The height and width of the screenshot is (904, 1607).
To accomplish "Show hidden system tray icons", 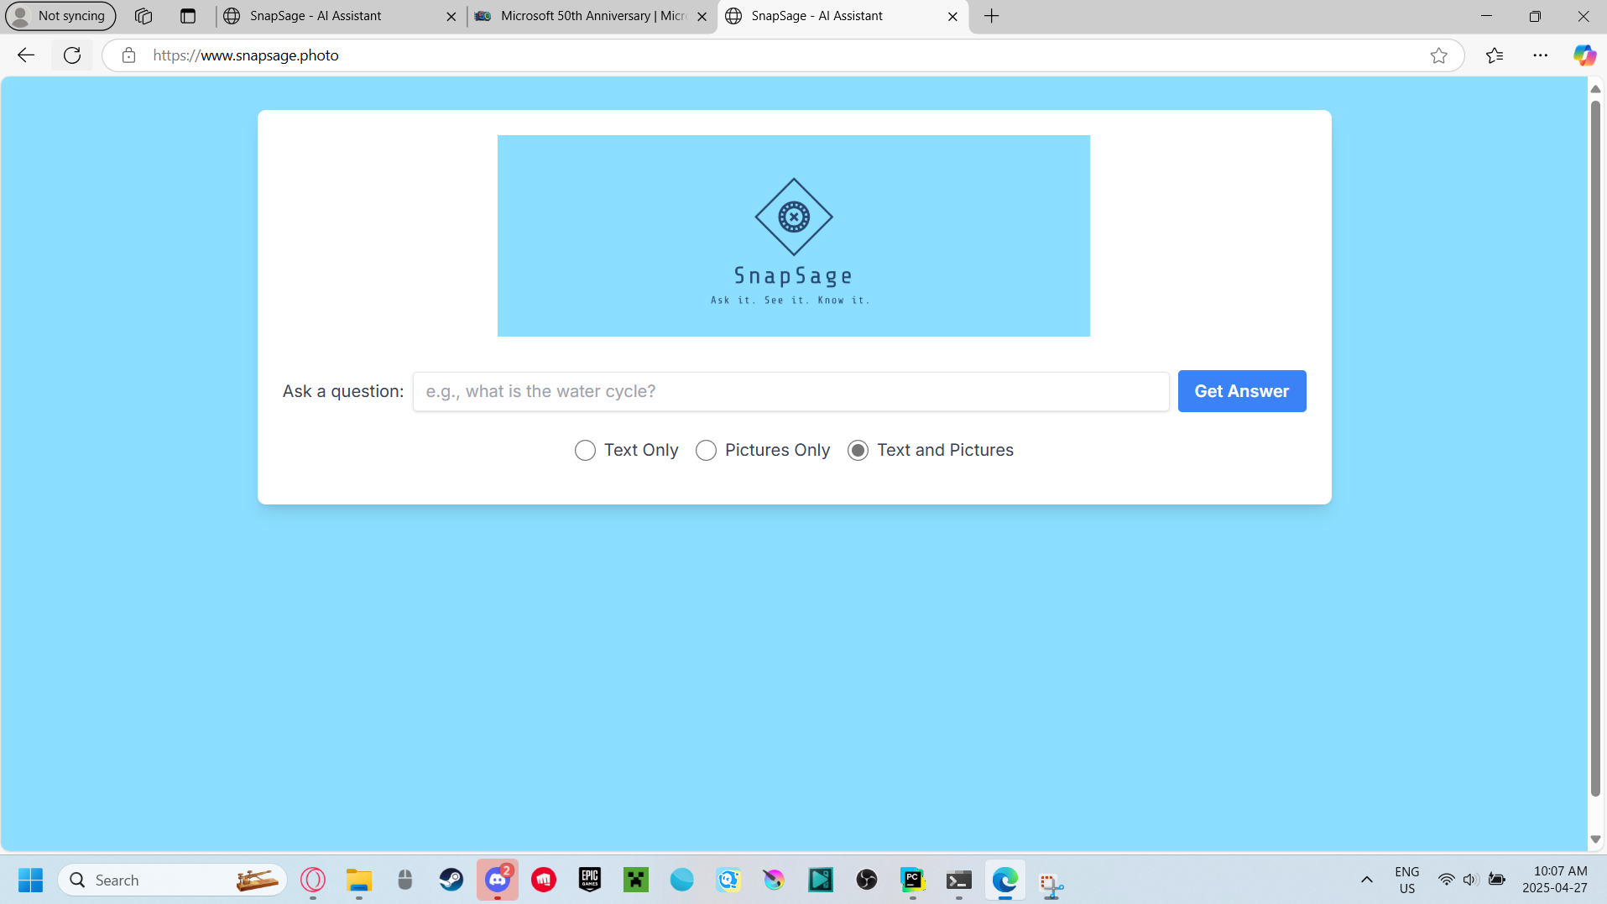I will [x=1367, y=880].
